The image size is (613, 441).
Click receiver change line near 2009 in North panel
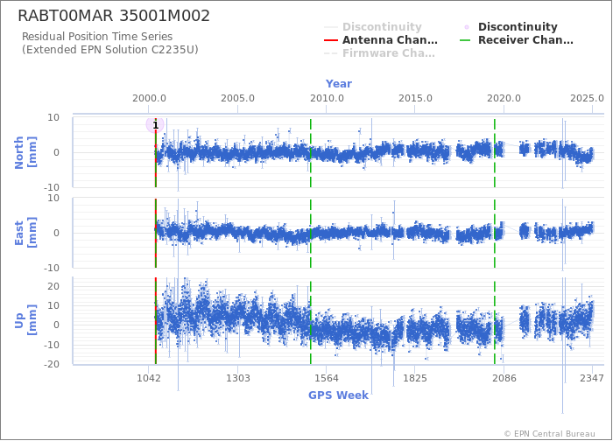pos(311,152)
